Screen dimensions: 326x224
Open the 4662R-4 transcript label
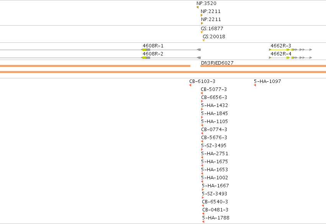tap(281, 54)
